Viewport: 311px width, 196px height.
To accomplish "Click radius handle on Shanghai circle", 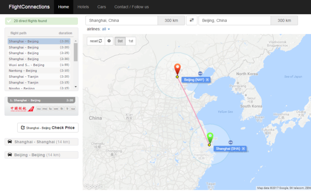I will click(x=231, y=142).
